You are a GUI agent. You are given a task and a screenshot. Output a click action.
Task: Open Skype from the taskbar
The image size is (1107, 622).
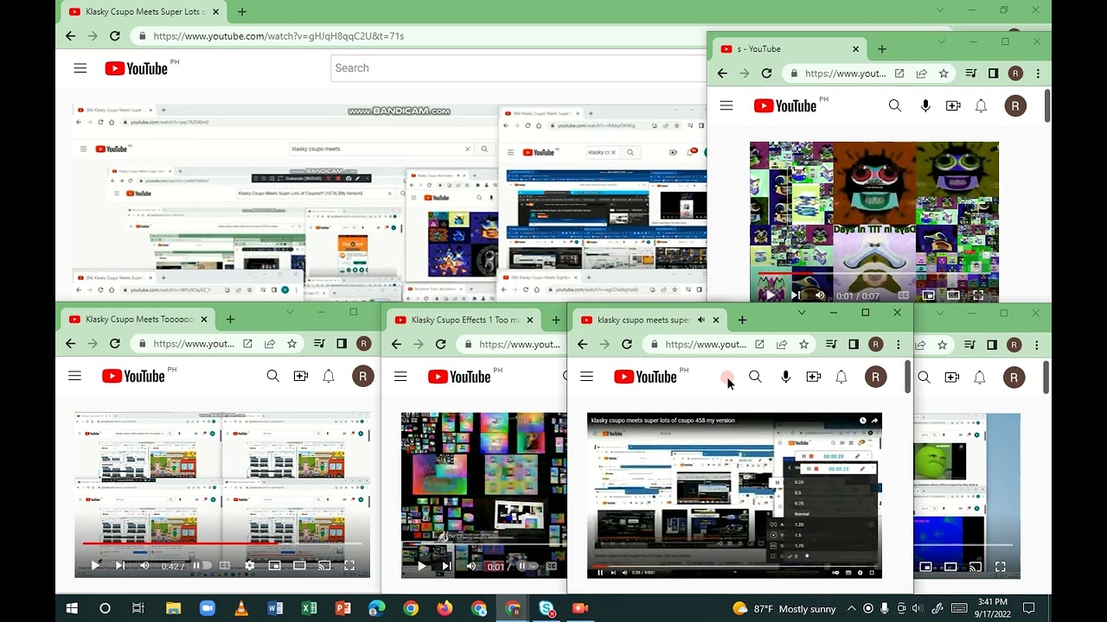tap(547, 608)
